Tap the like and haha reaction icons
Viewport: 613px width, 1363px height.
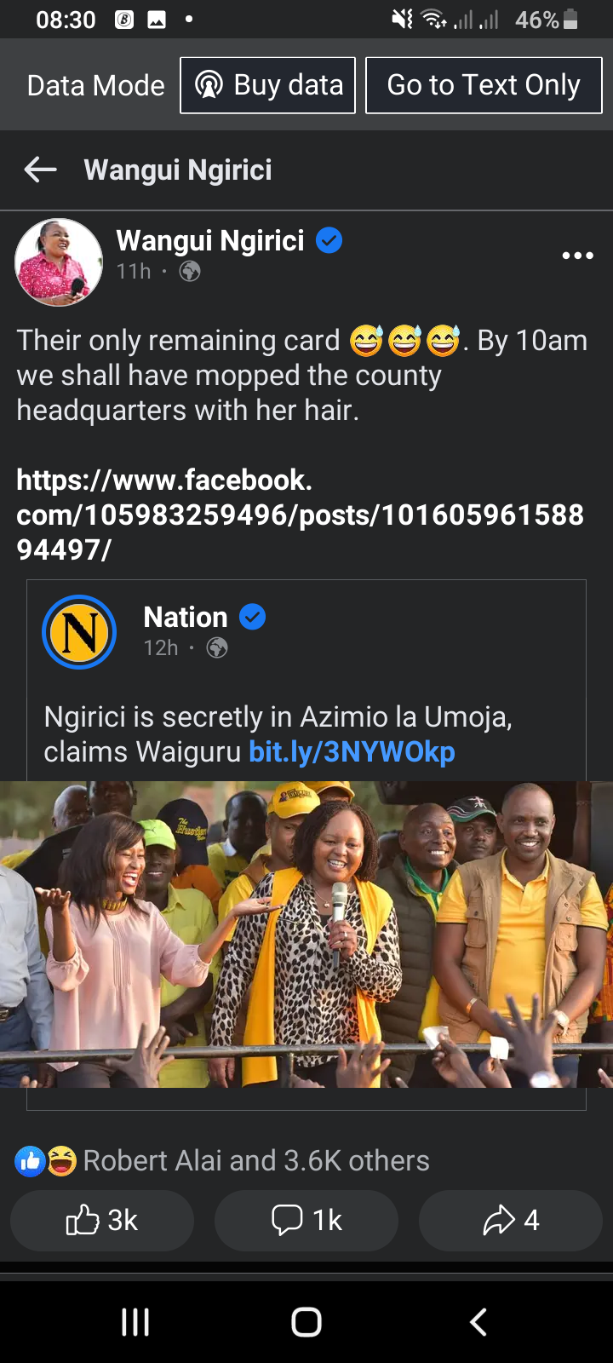point(46,1160)
